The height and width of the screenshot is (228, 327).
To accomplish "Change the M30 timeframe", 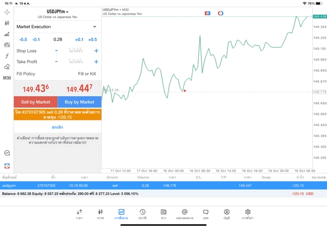I will (x=7, y=78).
